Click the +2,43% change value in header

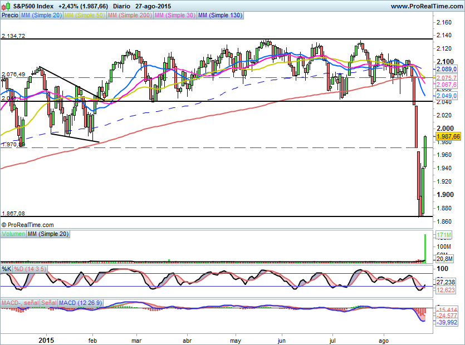[68, 6]
